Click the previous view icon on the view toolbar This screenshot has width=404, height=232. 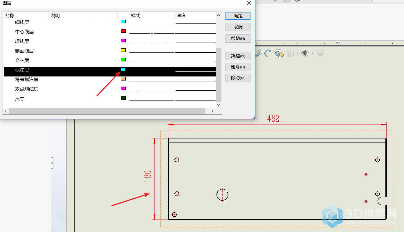pos(258,53)
